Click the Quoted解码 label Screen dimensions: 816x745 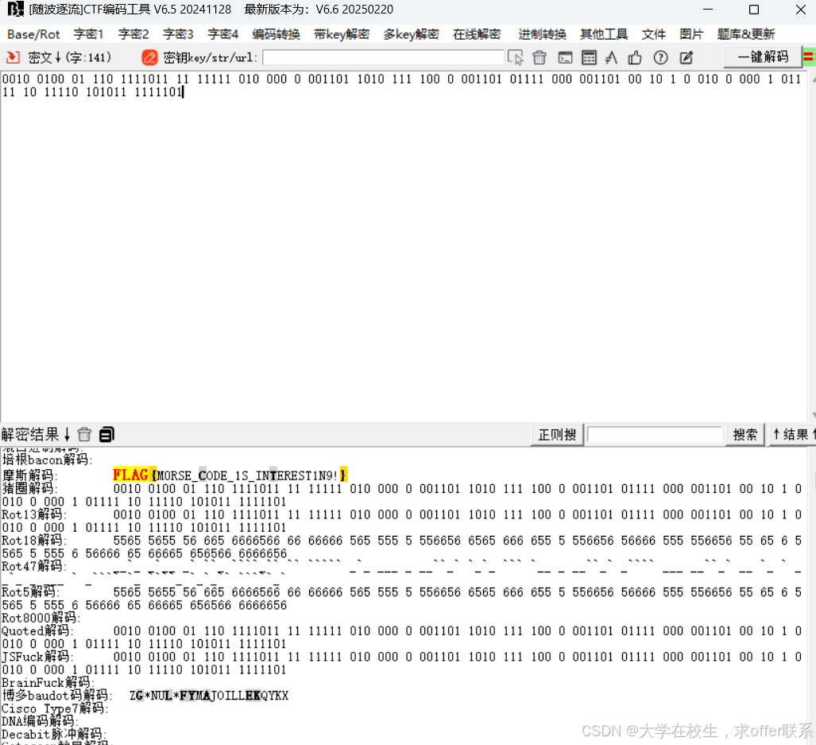tap(37, 631)
